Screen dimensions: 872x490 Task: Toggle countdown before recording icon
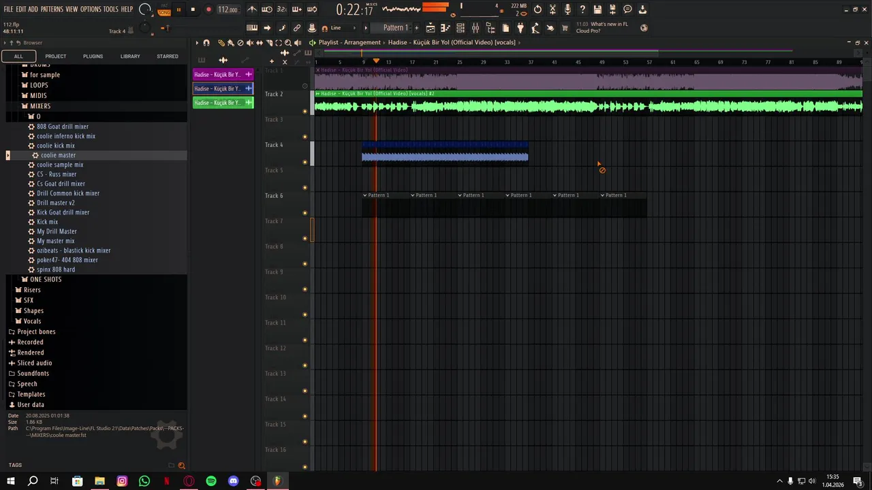tap(282, 10)
